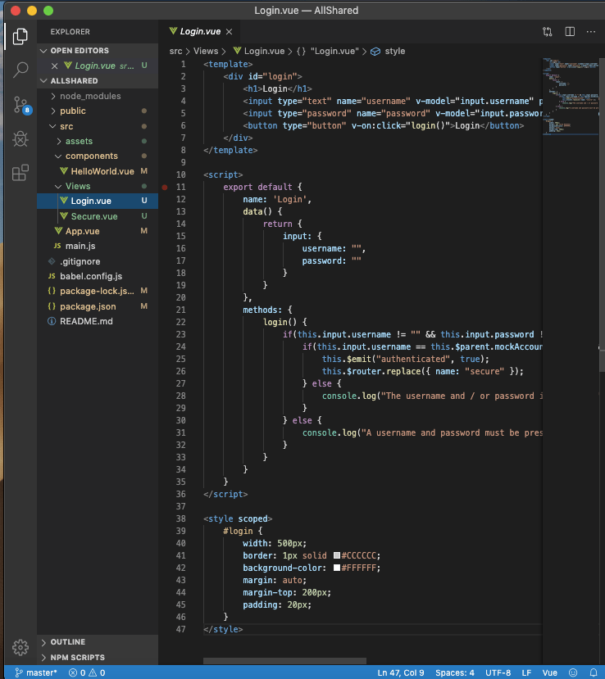
Task: Expand the OUTLINE section
Action: [67, 642]
